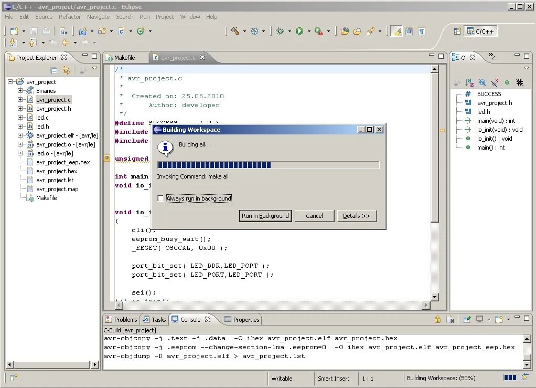The image size is (536, 388).
Task: Click the Scroll Lock icon in Console
Action: [x=437, y=320]
